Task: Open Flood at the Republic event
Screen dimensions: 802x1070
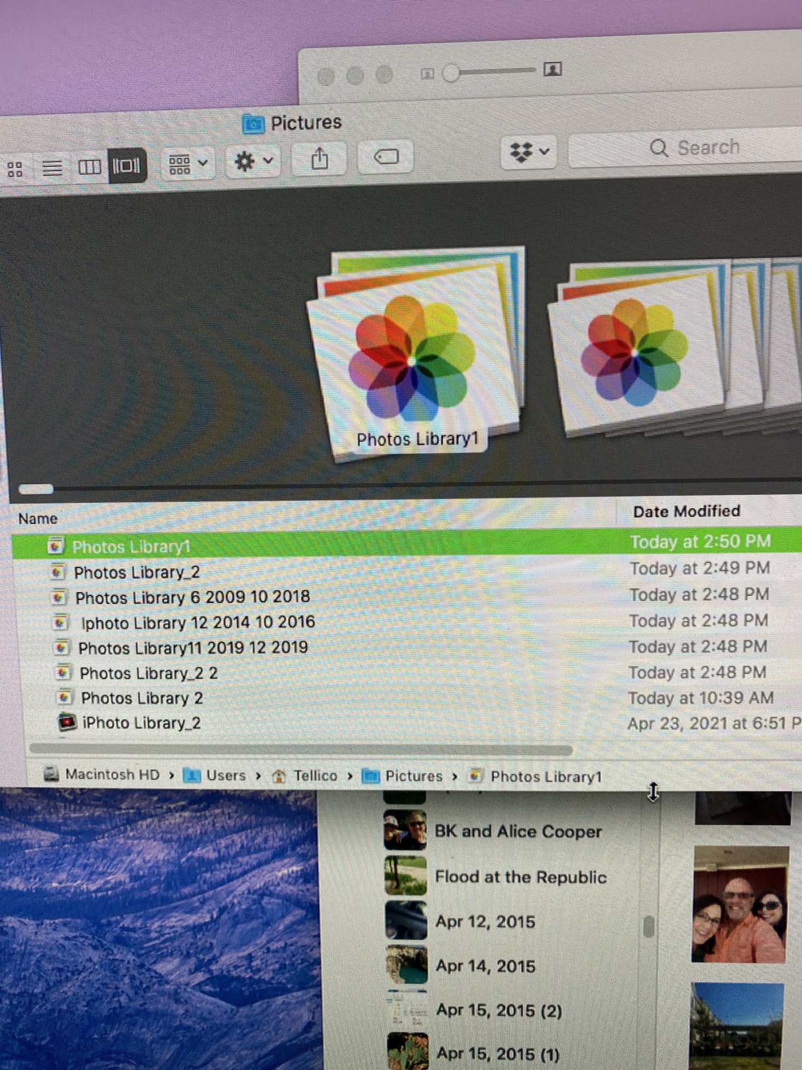Action: pos(521,877)
